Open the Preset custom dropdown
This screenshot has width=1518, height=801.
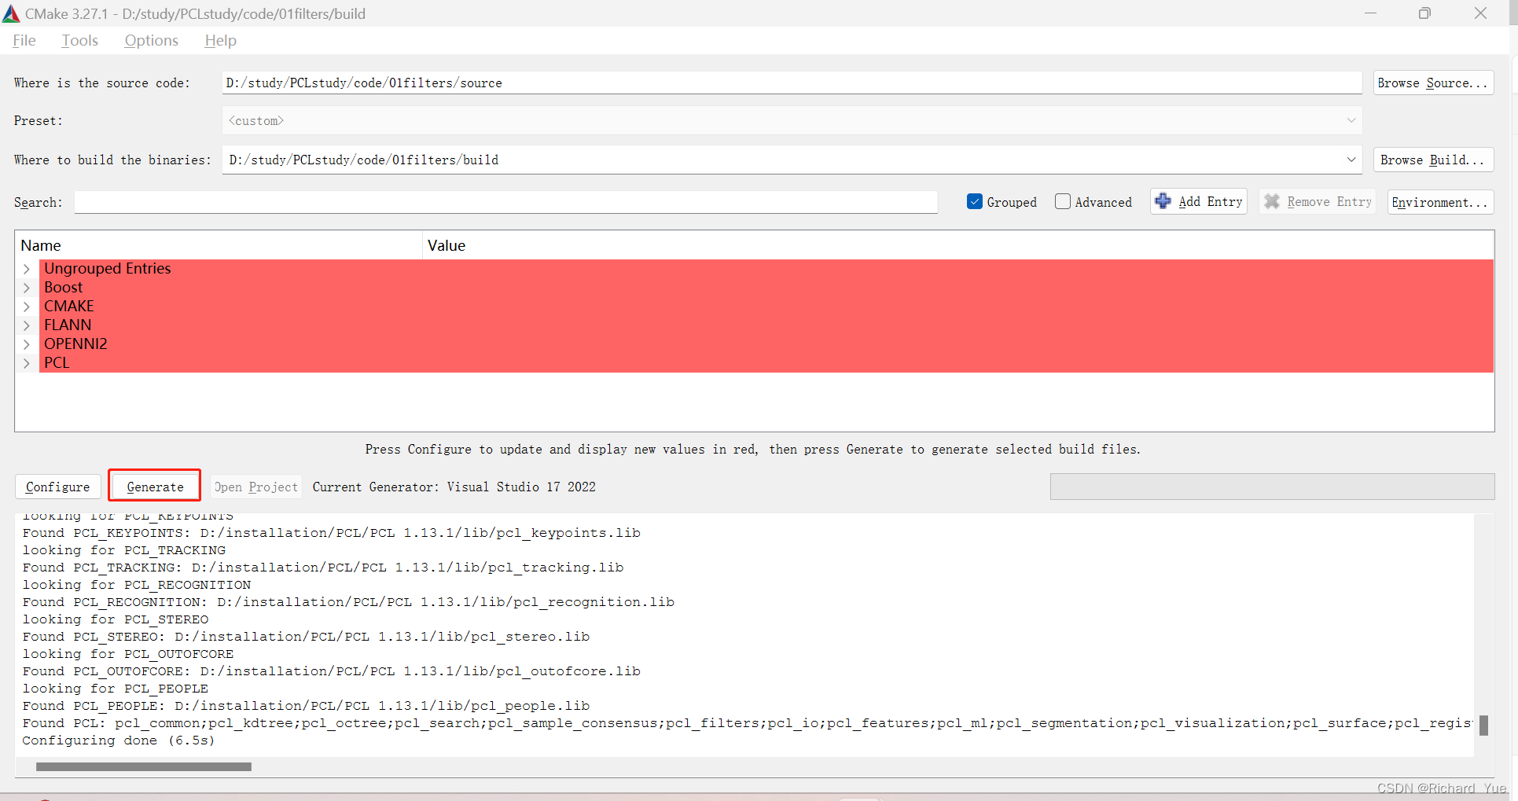coord(792,120)
